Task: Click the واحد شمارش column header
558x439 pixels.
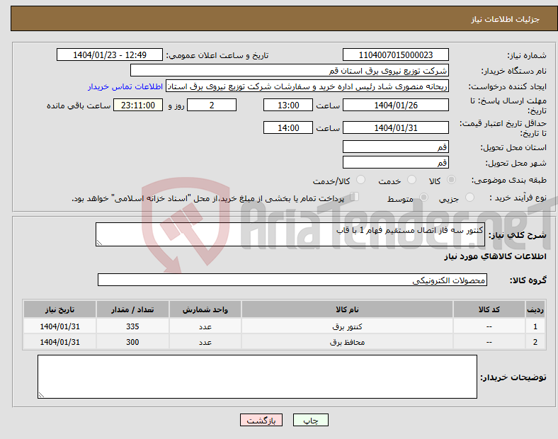Action: click(205, 309)
